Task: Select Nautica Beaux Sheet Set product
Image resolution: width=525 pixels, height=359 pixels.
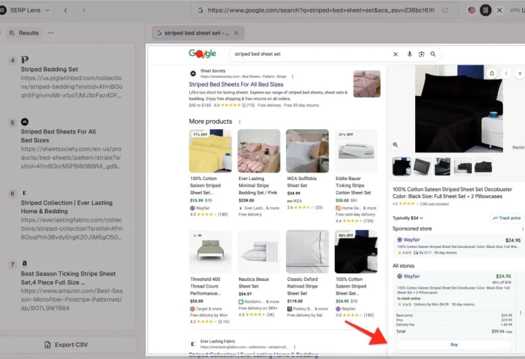Action: click(258, 273)
